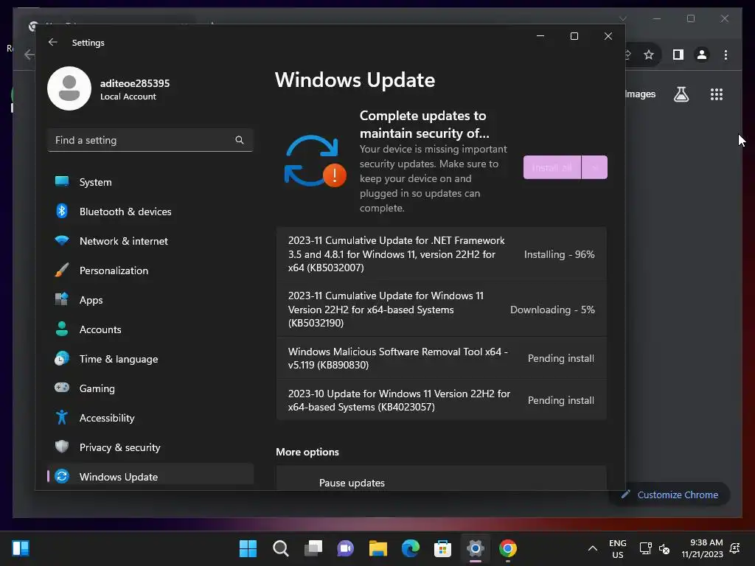Focus the Find a setting search box
The width and height of the screenshot is (755, 566).
150,140
